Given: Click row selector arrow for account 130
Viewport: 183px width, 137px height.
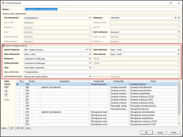Looking at the screenshot, I should click(18, 84).
